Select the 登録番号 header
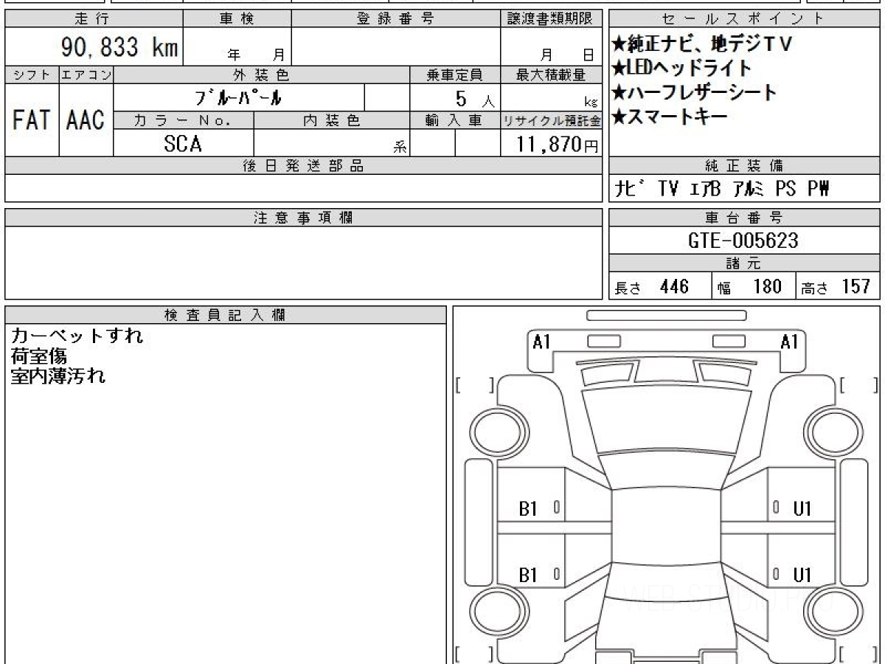This screenshot has height=664, width=885. pos(396,19)
